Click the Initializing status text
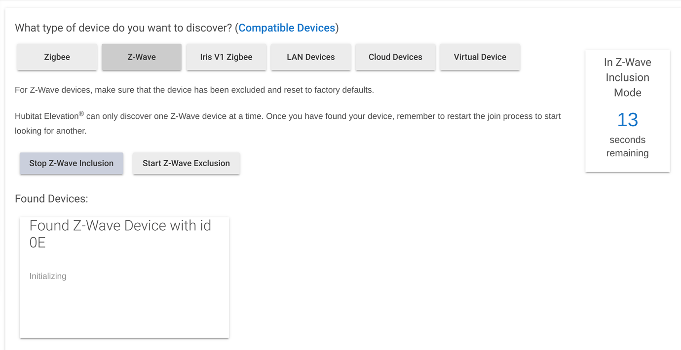Image resolution: width=681 pixels, height=350 pixels. click(x=48, y=276)
